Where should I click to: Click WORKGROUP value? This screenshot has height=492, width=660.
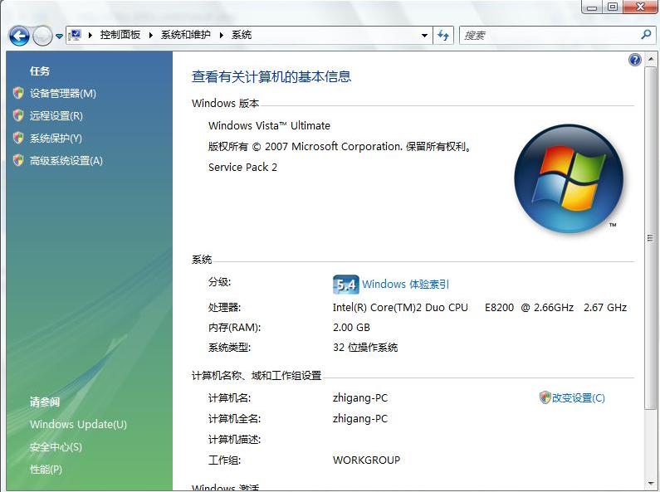point(366,460)
